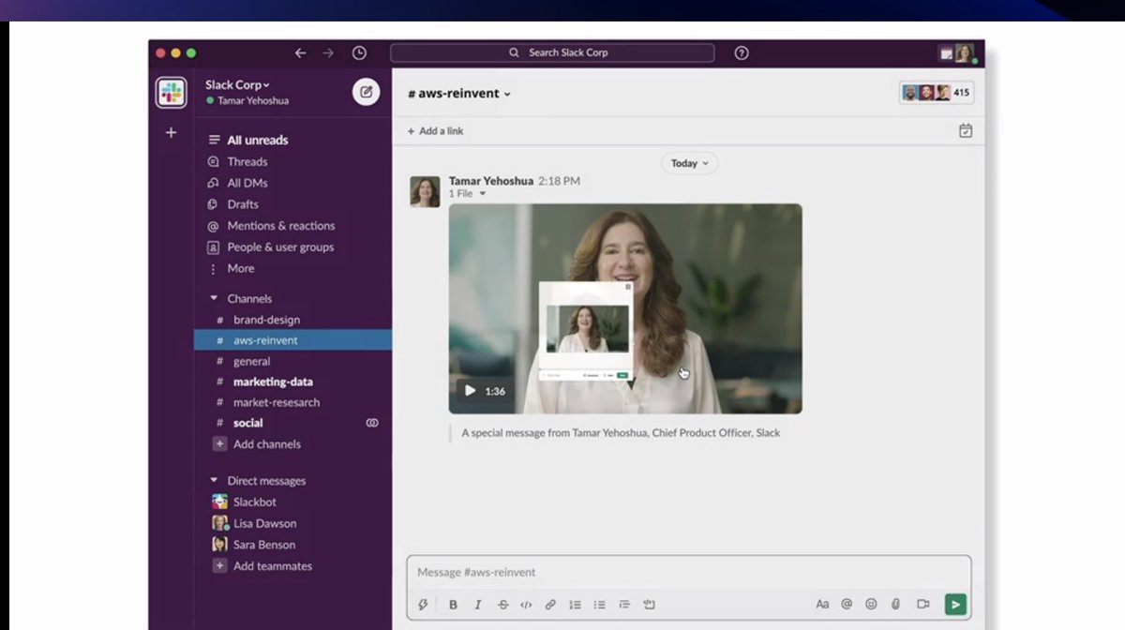This screenshot has width=1125, height=630.
Task: Open the shortcuts lightning bolt menu
Action: [424, 605]
